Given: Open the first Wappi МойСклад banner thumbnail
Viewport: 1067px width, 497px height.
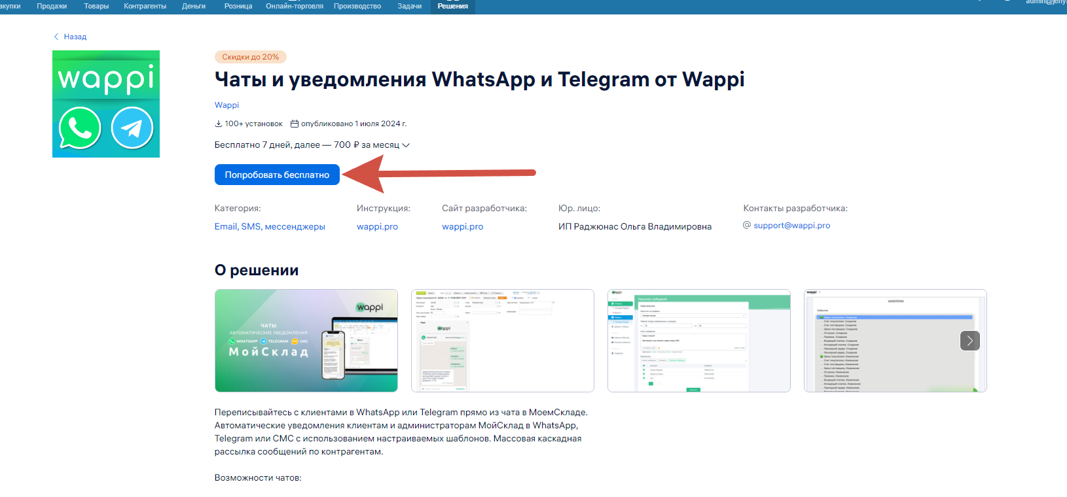Looking at the screenshot, I should point(306,341).
